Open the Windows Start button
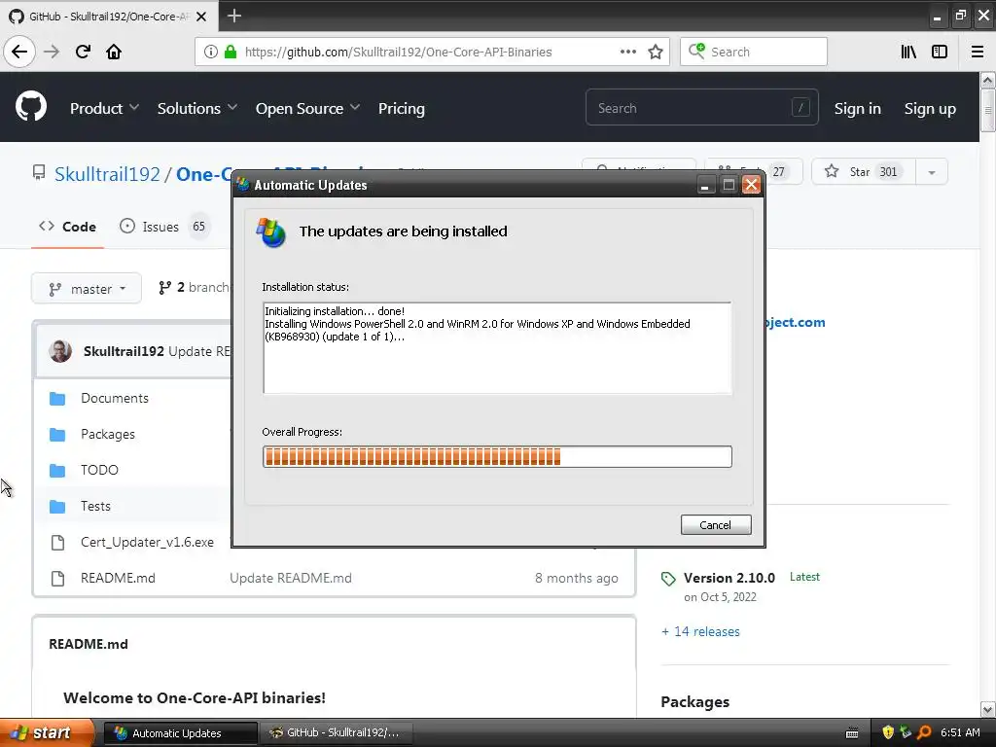Viewport: 996px width, 747px height. click(47, 732)
